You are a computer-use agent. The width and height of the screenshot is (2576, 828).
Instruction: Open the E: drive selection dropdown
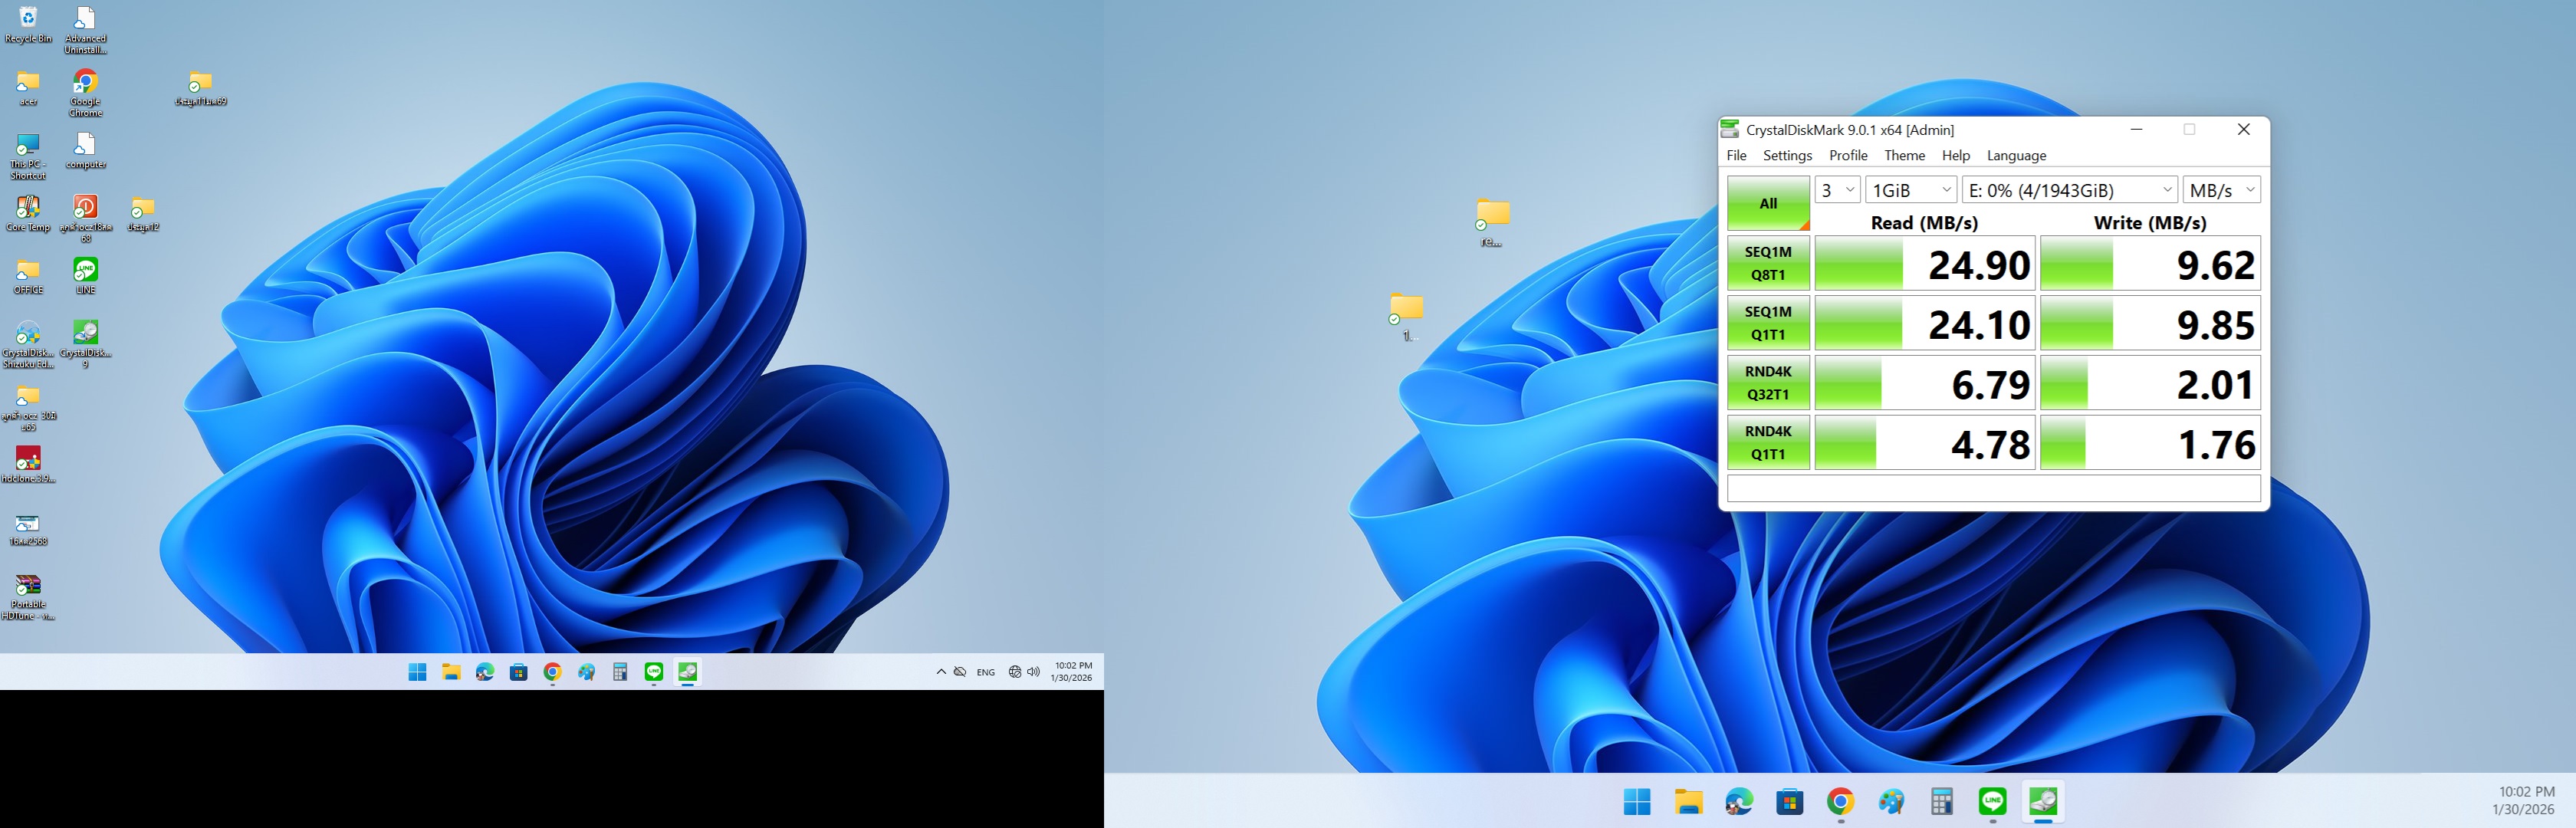click(x=2068, y=190)
